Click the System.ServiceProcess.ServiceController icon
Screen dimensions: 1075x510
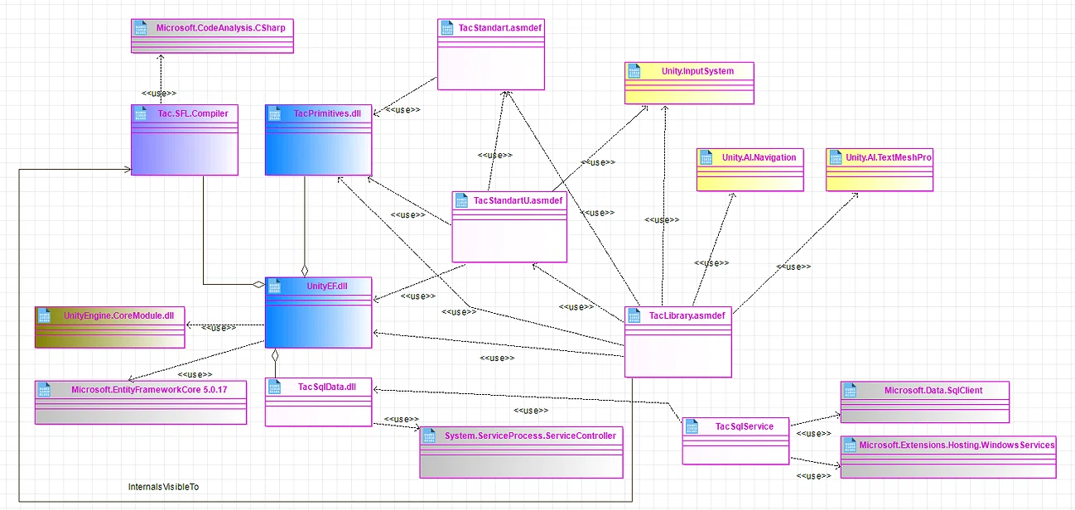pos(429,435)
